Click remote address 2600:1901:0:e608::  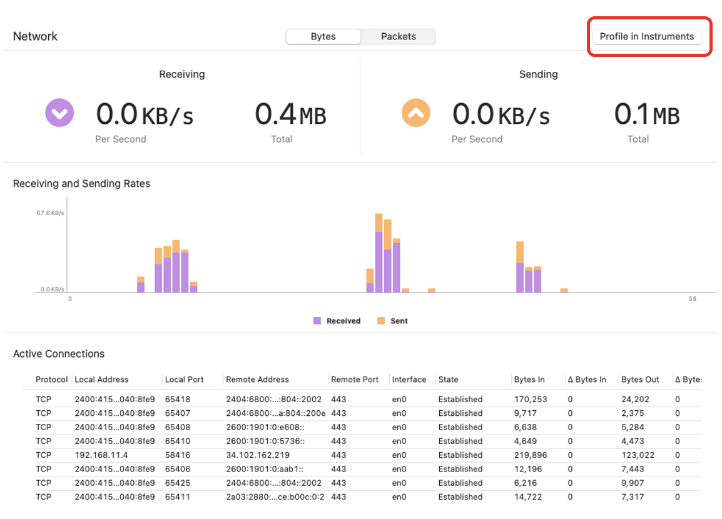point(265,427)
